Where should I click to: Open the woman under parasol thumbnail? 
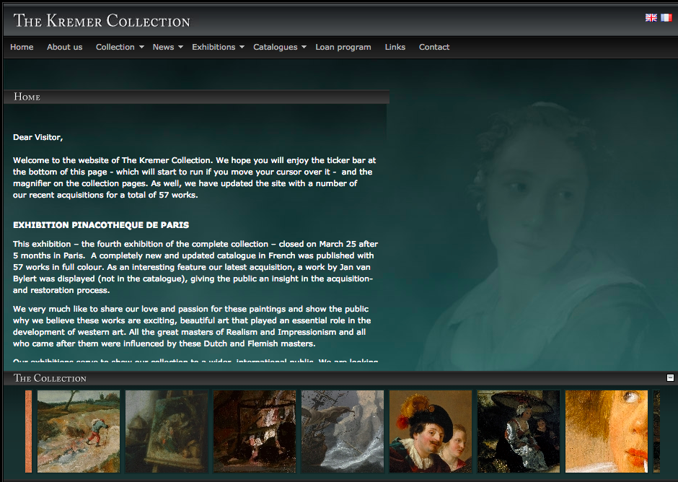point(519,431)
